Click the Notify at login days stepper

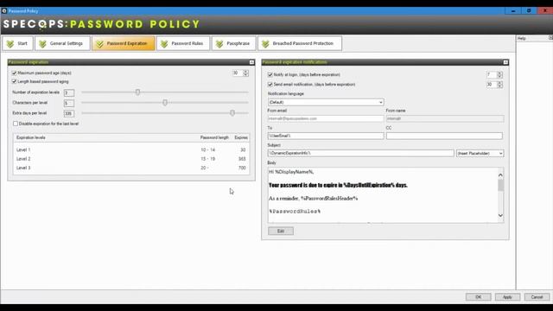pos(499,75)
